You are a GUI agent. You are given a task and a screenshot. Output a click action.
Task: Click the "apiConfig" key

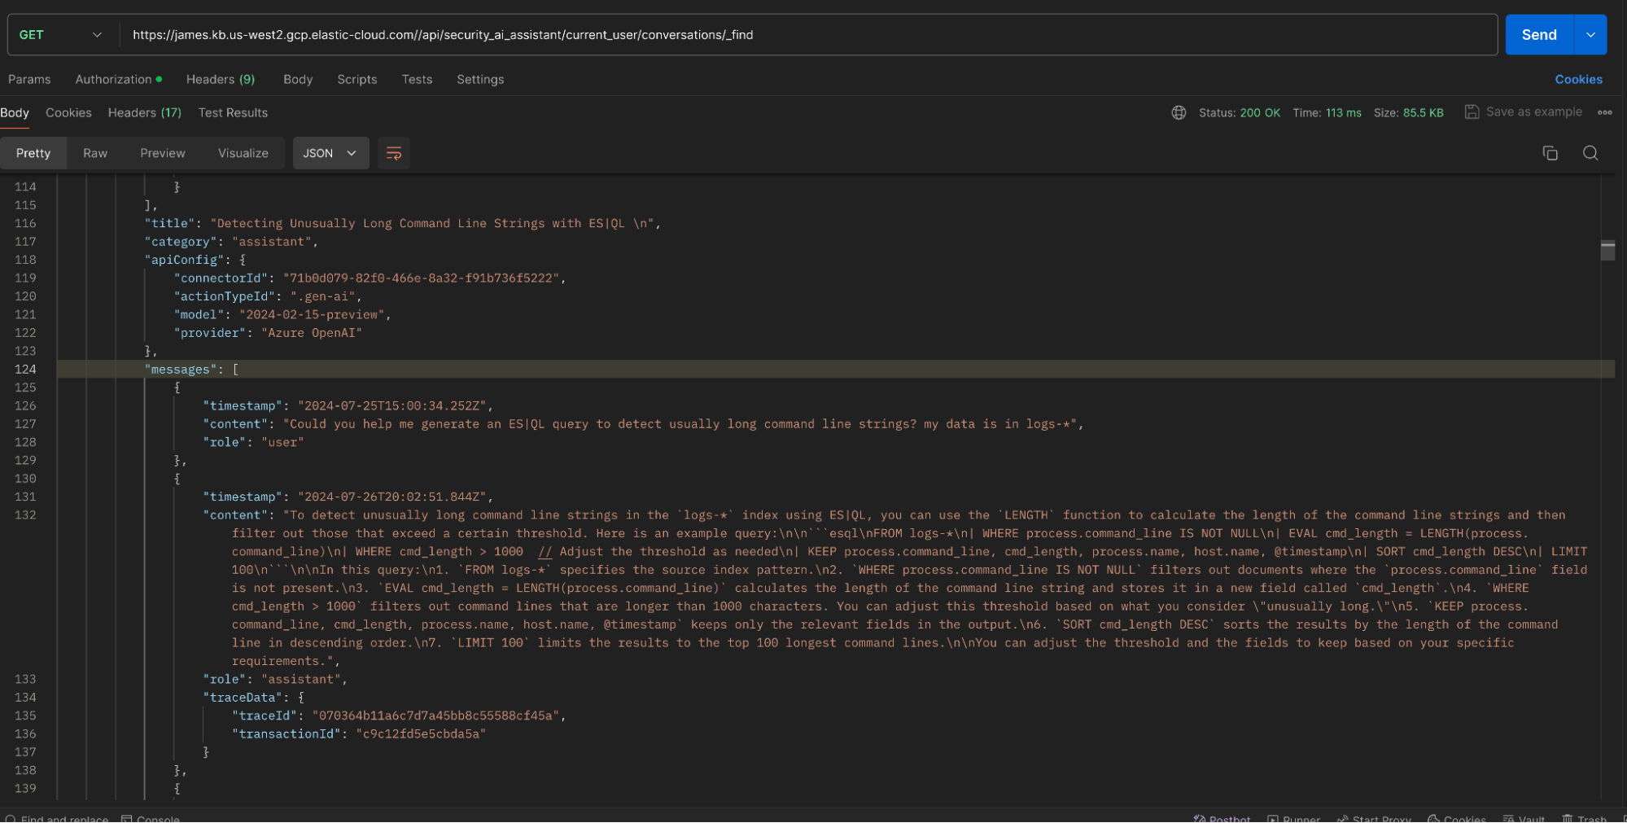[184, 260]
